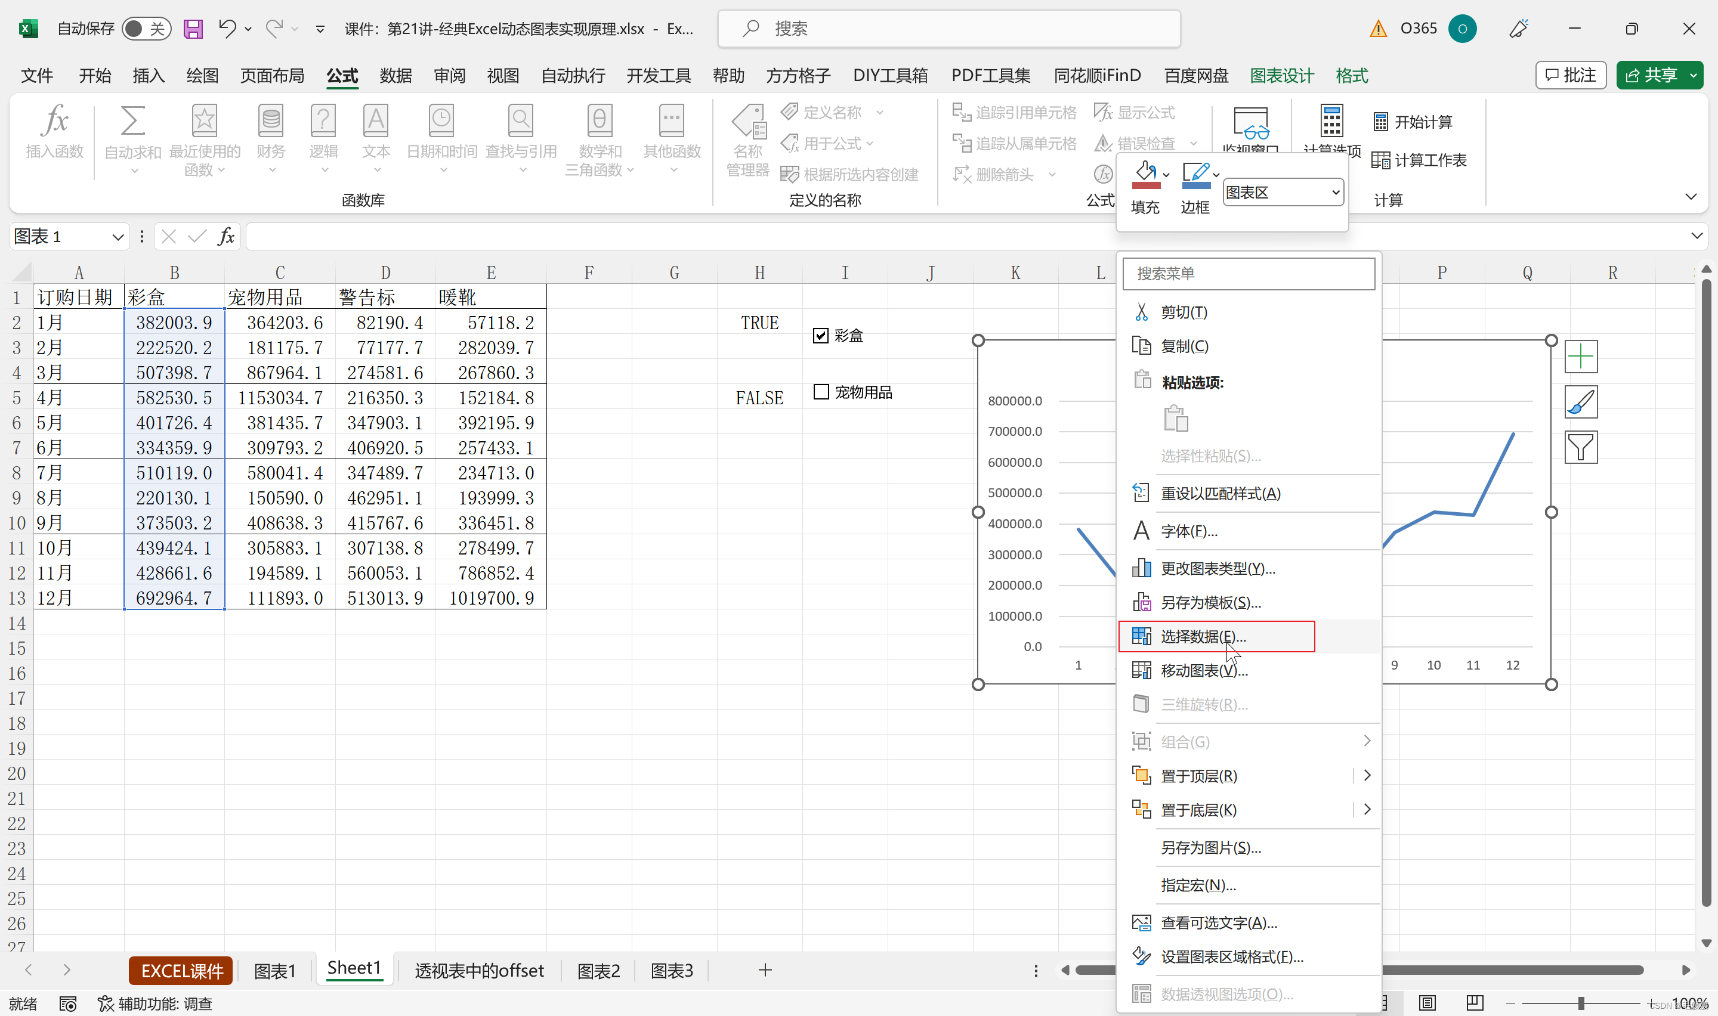Click Calculation Options calculator icon

point(1331,121)
